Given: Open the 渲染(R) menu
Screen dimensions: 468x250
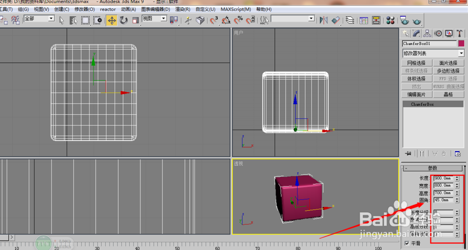Looking at the screenshot, I should click(x=183, y=9).
